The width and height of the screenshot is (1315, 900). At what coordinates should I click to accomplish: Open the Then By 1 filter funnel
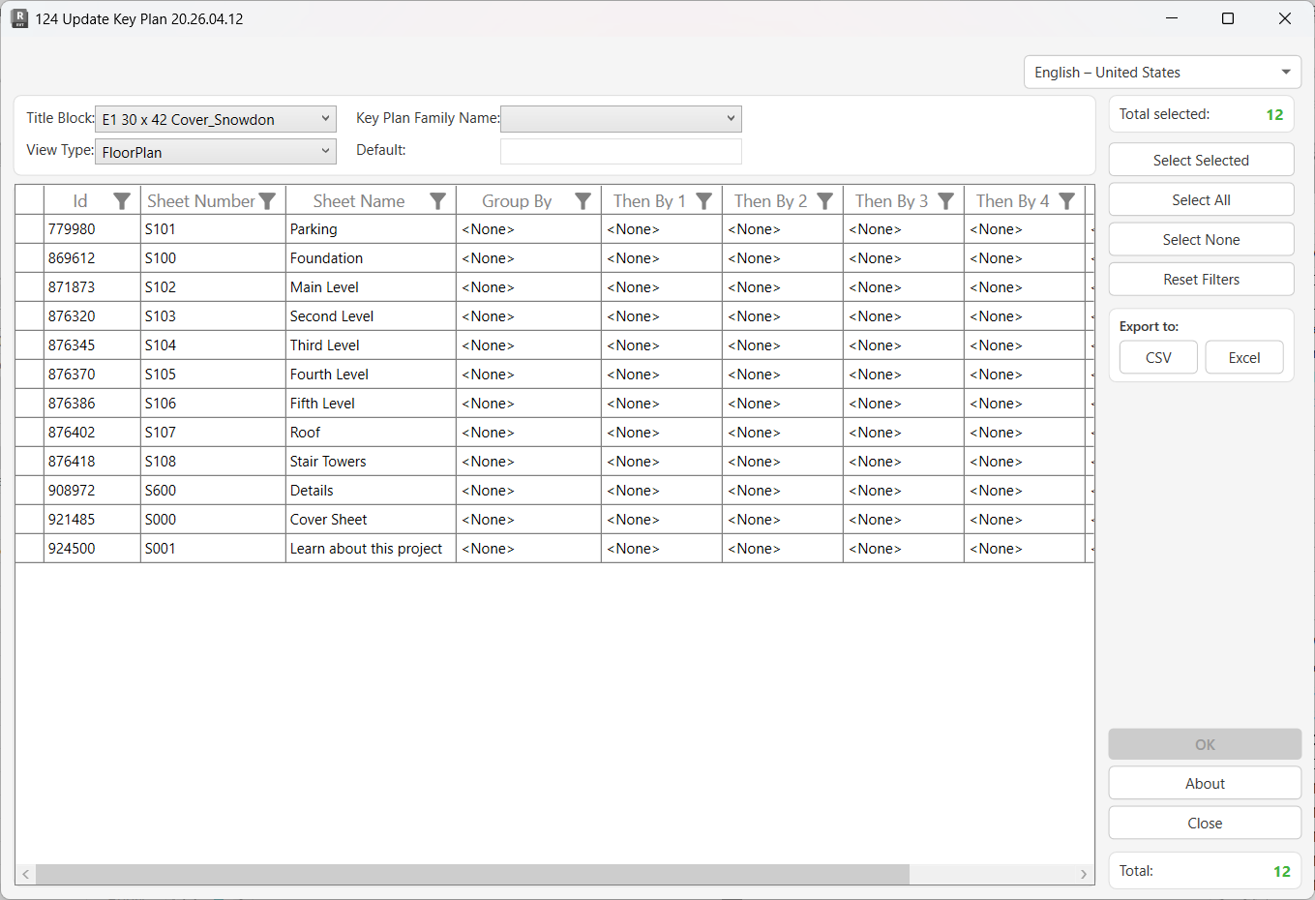click(x=703, y=200)
